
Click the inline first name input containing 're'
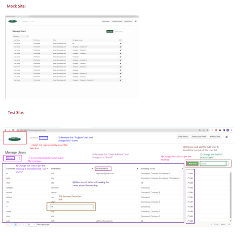click(x=72, y=207)
